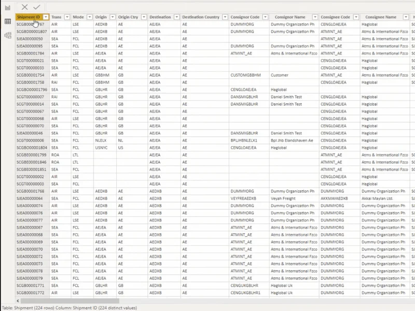The width and height of the screenshot is (415, 311).
Task: Open Shipment ID column filter dropdown
Action: coord(46,17)
